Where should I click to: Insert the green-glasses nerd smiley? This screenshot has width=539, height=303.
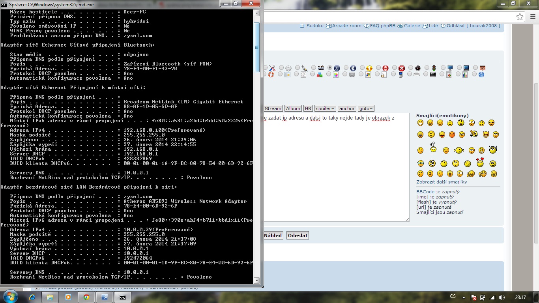(421, 163)
